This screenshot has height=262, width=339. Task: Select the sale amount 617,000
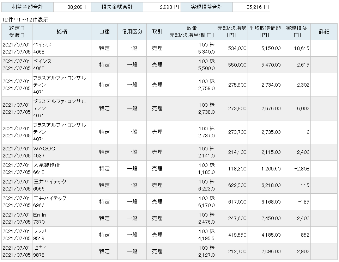(x=237, y=202)
